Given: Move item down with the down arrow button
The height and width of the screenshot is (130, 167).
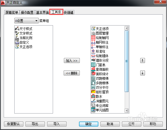Looking at the screenshot, I should [x=143, y=73].
